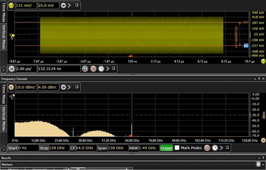266x170 pixels.
Task: Click the 64.00 GHz axis label
Action: 132,141
